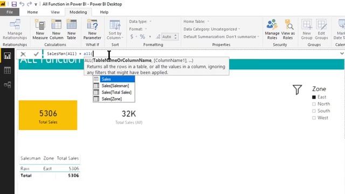
Task: Open Manage Relationships
Action: click(15, 29)
